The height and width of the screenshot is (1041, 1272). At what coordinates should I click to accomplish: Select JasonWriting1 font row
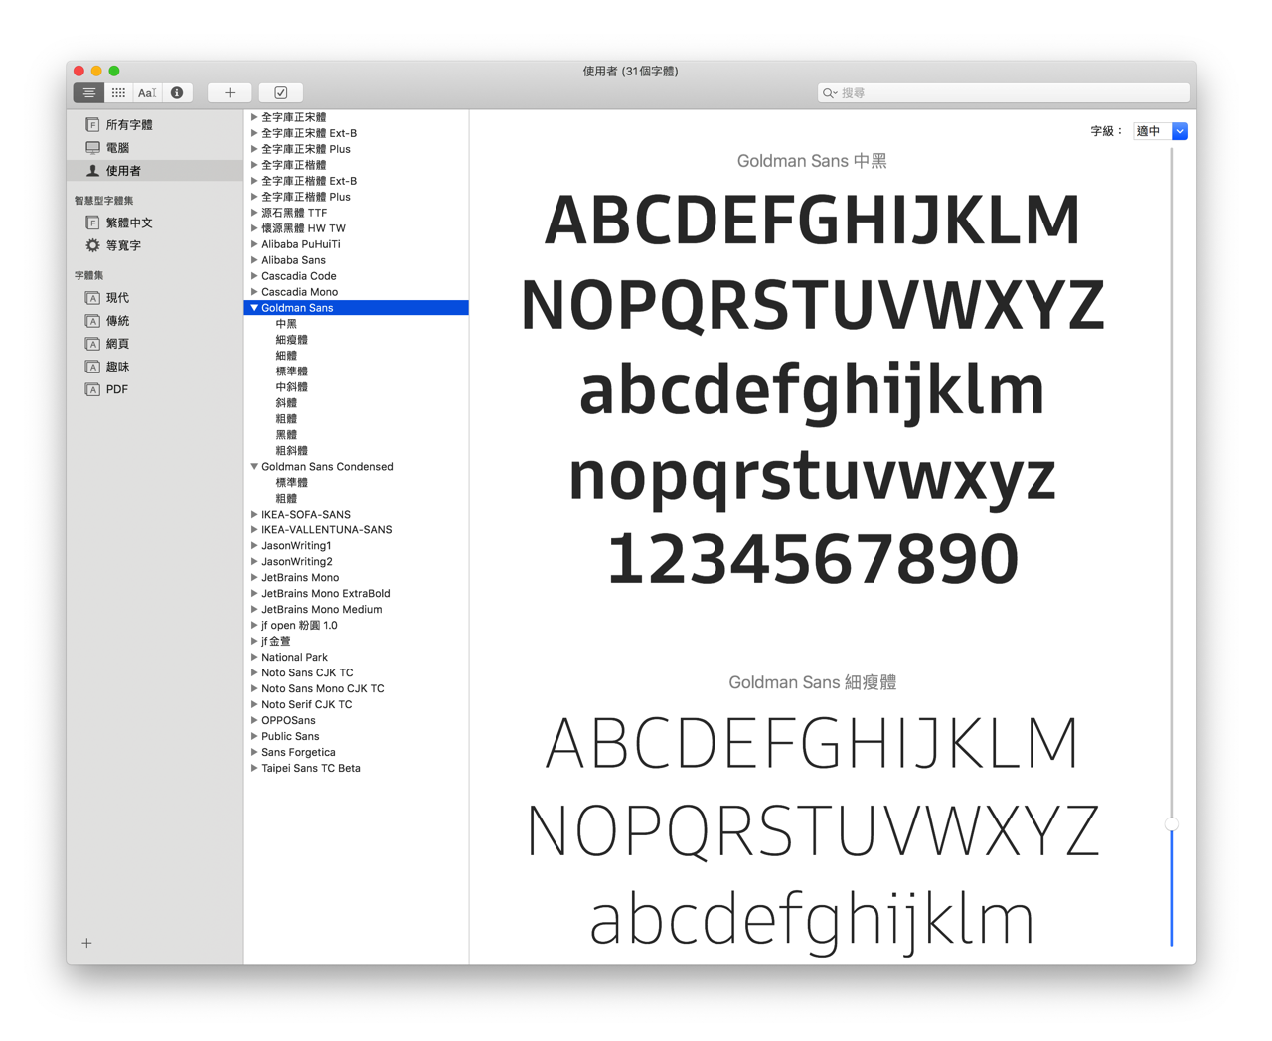(x=357, y=546)
